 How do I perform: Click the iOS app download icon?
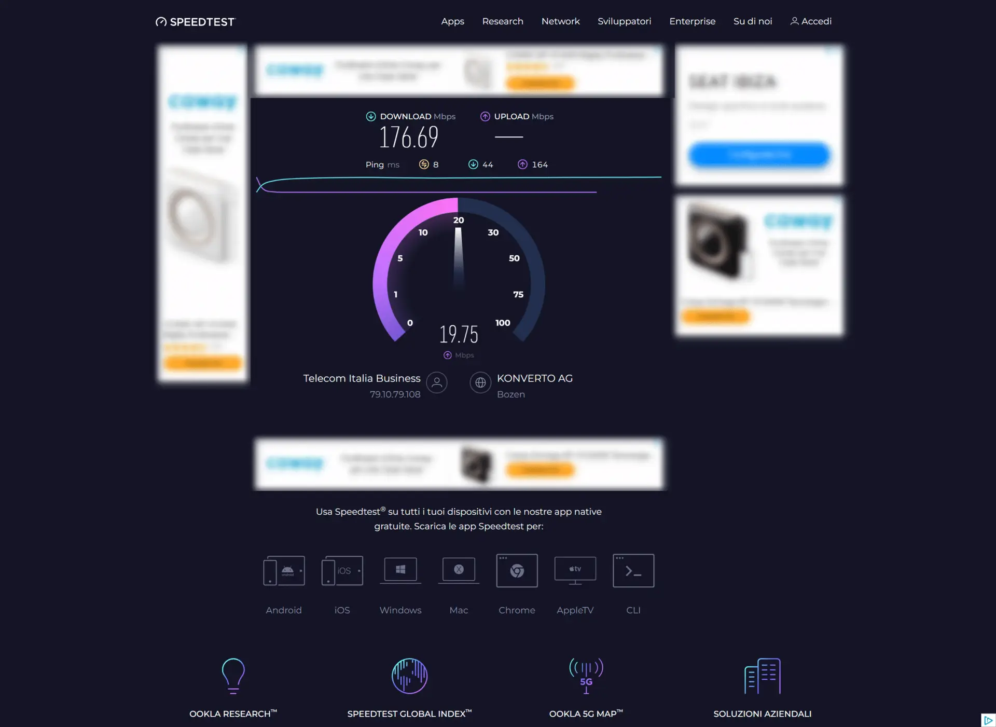click(342, 570)
